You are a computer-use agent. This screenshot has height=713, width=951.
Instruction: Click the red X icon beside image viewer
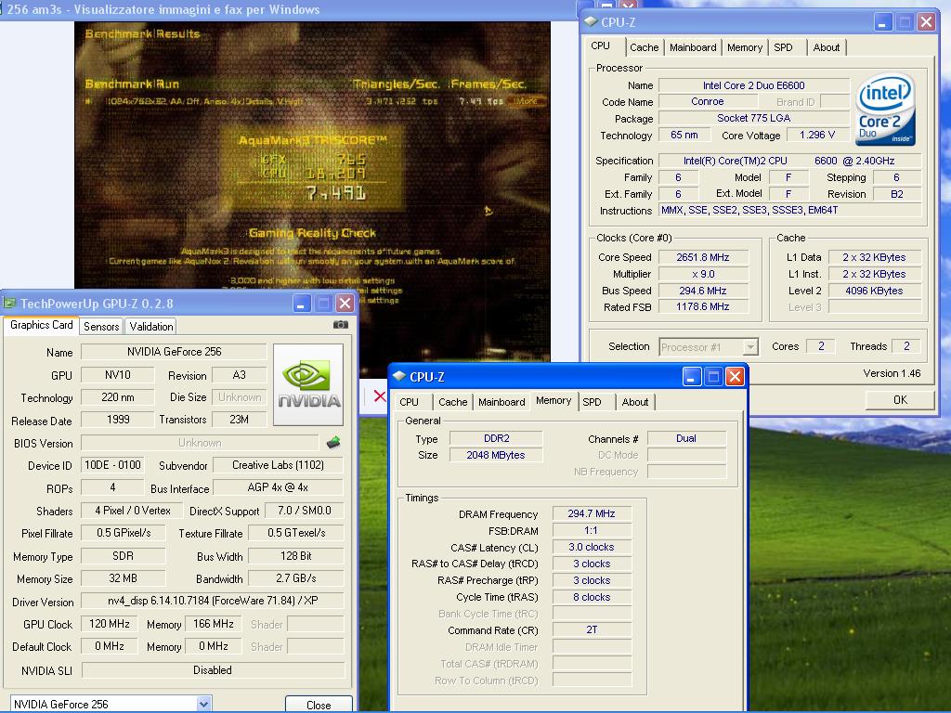click(x=380, y=395)
